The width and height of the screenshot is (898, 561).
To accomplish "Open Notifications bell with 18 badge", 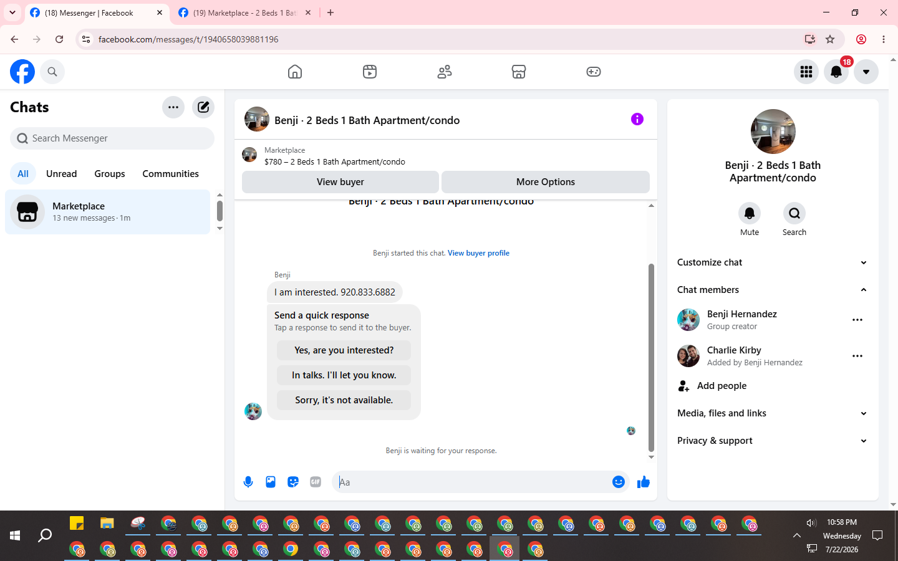I will click(836, 72).
